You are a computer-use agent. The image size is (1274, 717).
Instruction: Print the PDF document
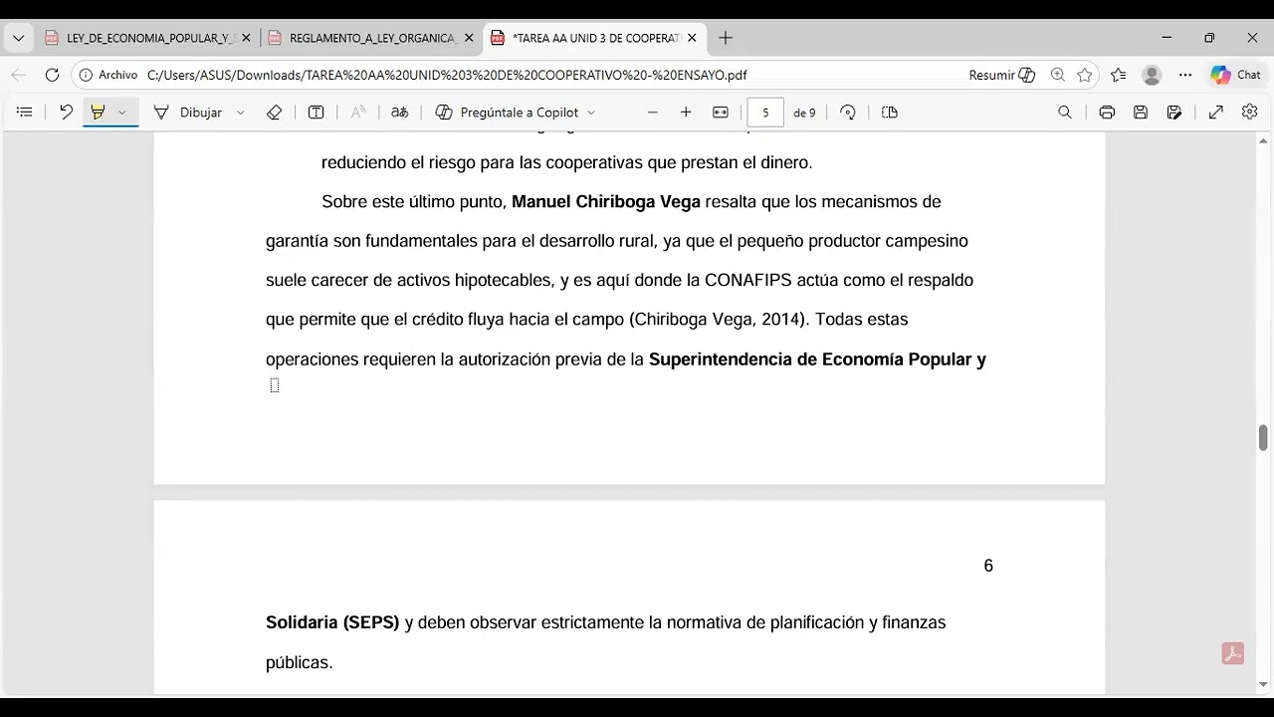(1107, 113)
